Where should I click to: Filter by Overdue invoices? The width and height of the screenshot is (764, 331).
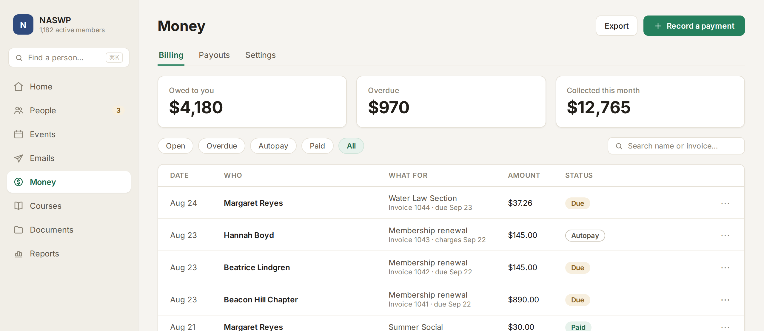coord(222,146)
